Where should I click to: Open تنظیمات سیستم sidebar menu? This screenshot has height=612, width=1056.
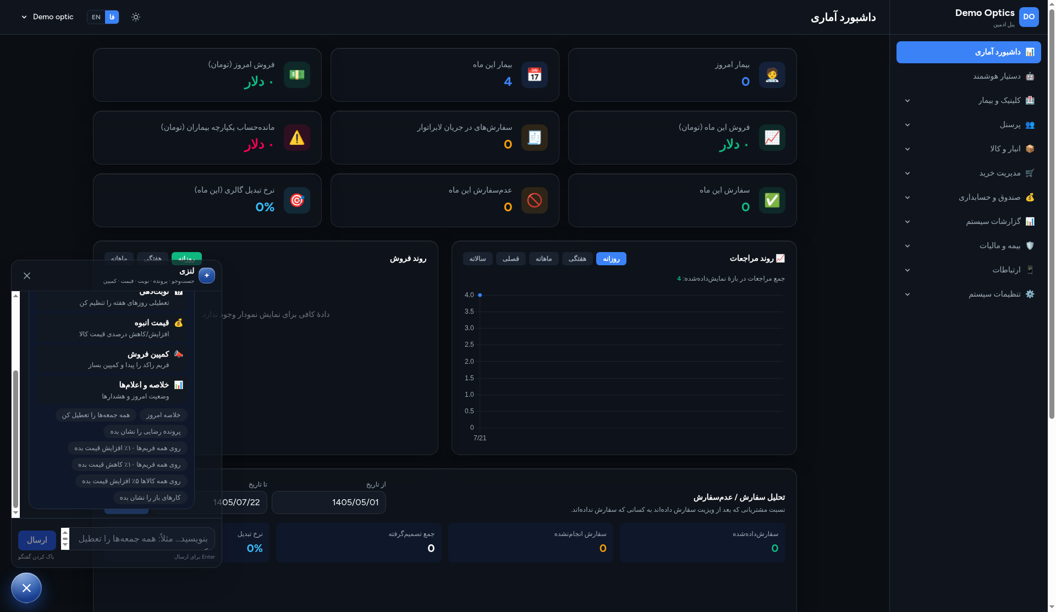point(969,294)
